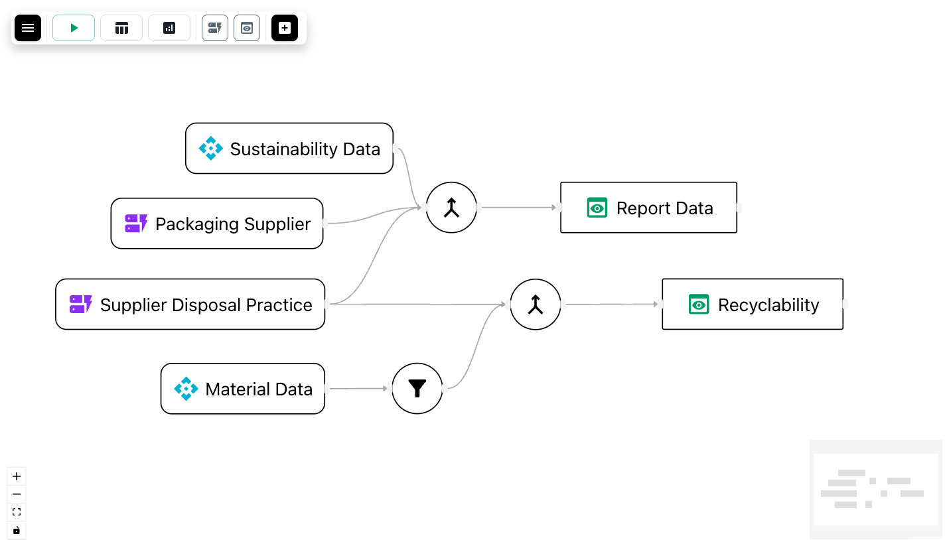947x540 pixels.
Task: Run the pipeline with the play button
Action: (74, 28)
